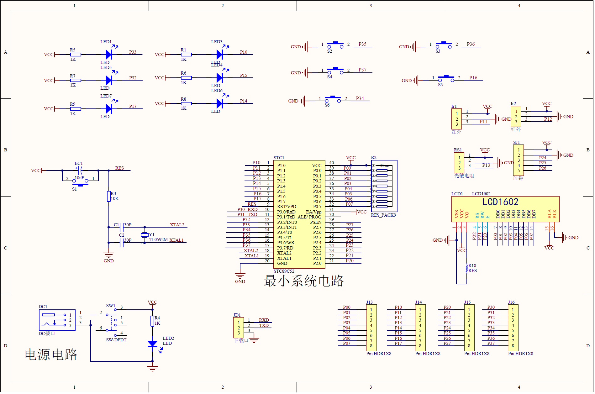
Task: Click the P35 net label by S2
Action: [x=362, y=44]
